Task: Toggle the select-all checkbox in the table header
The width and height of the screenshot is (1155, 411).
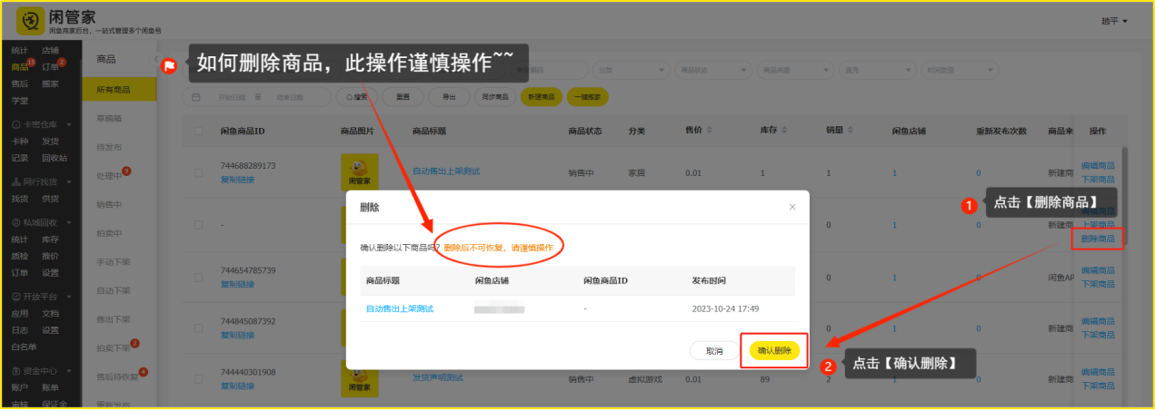Action: [199, 131]
